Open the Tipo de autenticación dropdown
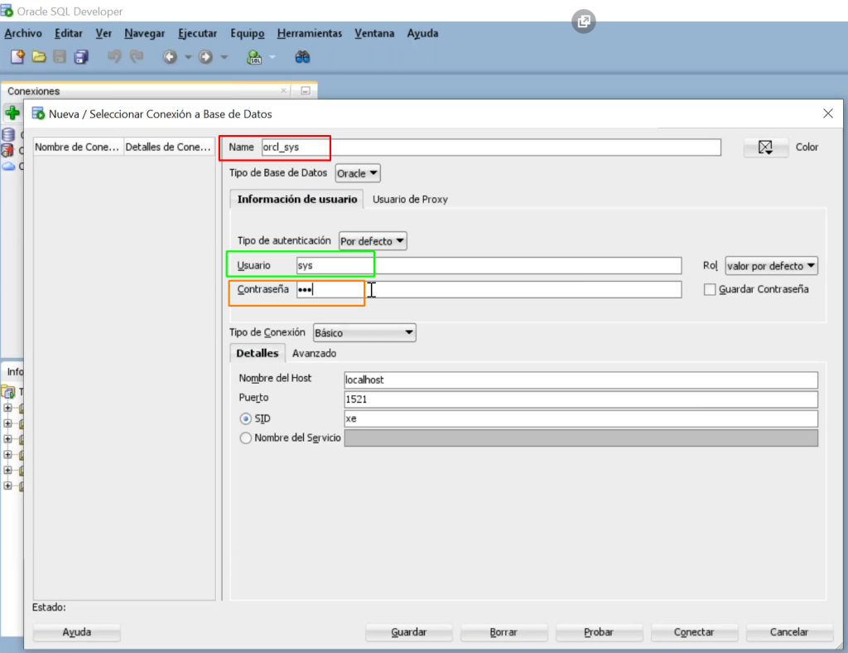Viewport: 848px width, 653px height. 373,241
